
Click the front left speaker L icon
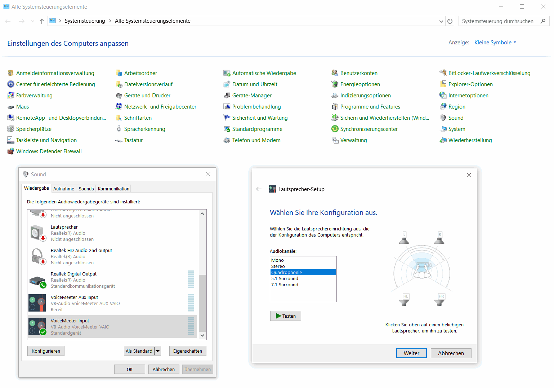(404, 238)
